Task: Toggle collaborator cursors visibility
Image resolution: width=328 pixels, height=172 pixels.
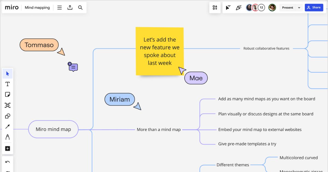Action: click(x=228, y=8)
